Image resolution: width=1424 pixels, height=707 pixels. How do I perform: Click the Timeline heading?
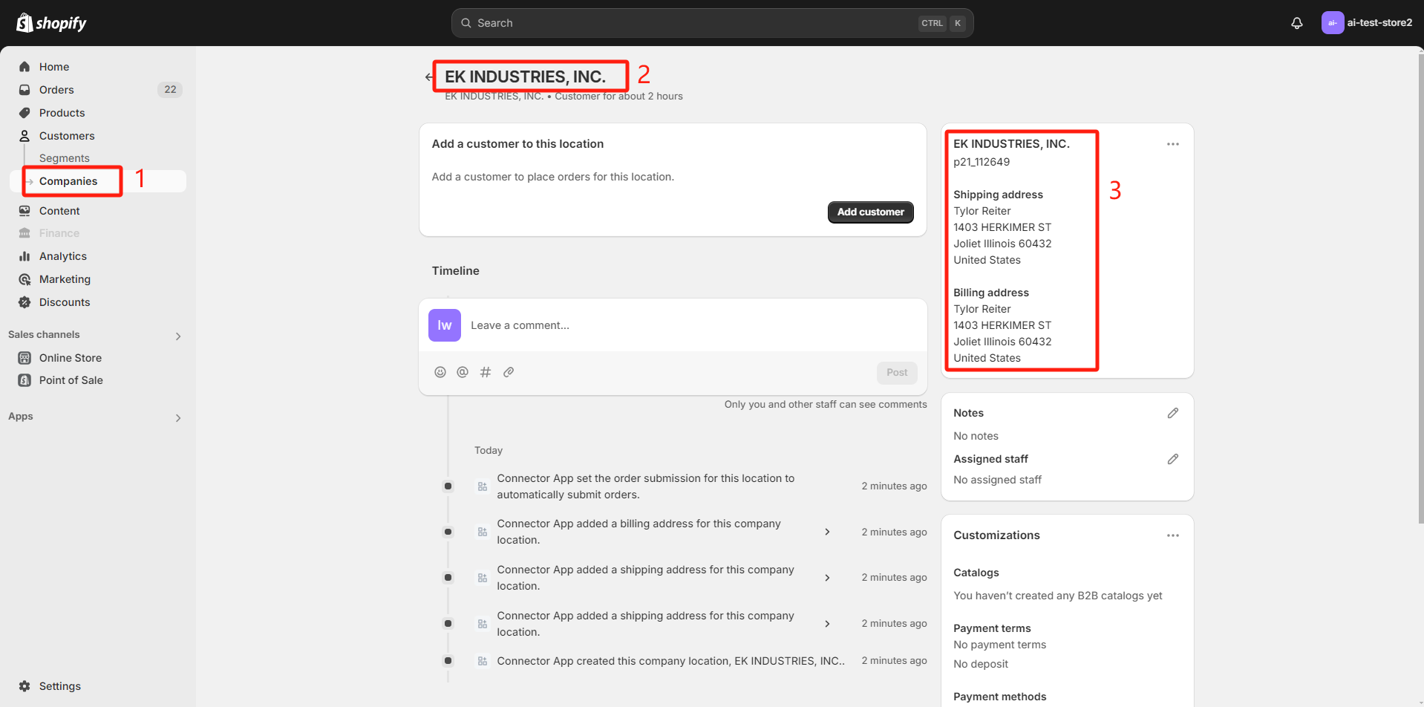[456, 271]
